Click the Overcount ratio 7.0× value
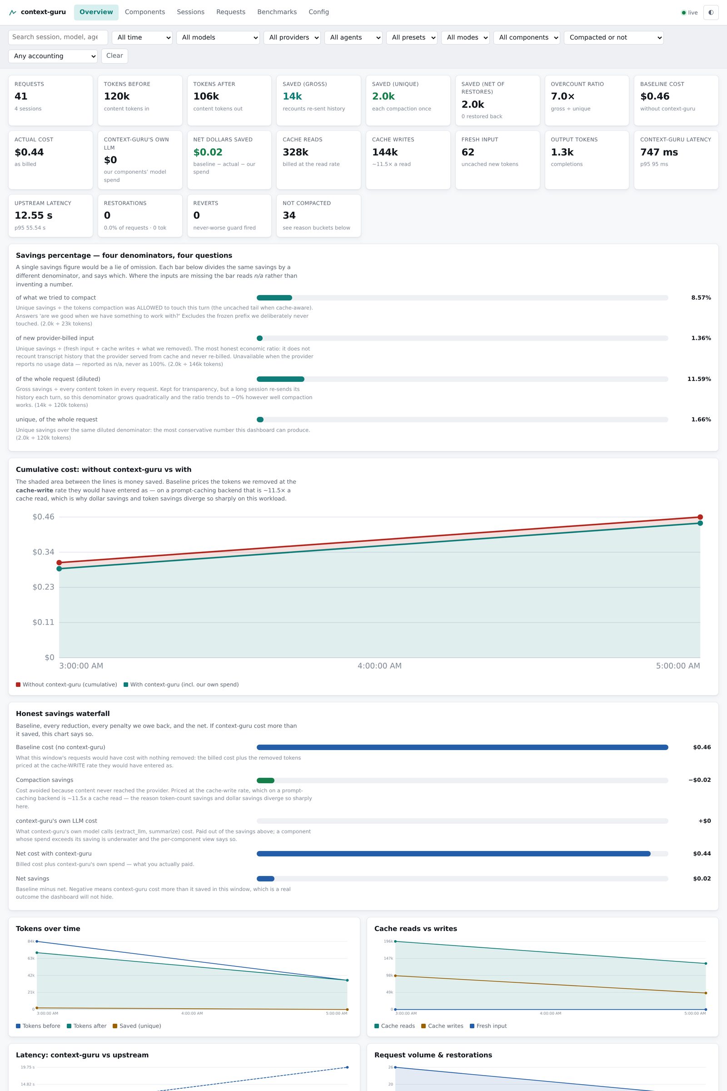Image resolution: width=727 pixels, height=1091 pixels. click(563, 96)
